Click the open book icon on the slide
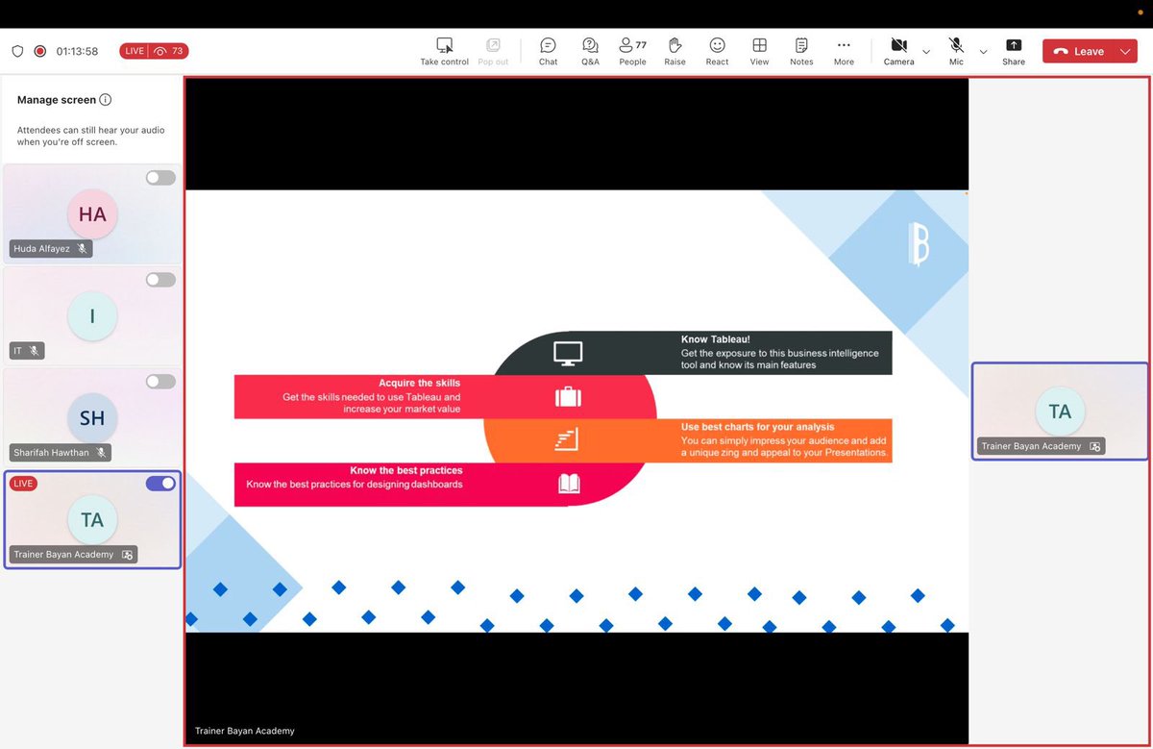1153x749 pixels. pyautogui.click(x=570, y=484)
